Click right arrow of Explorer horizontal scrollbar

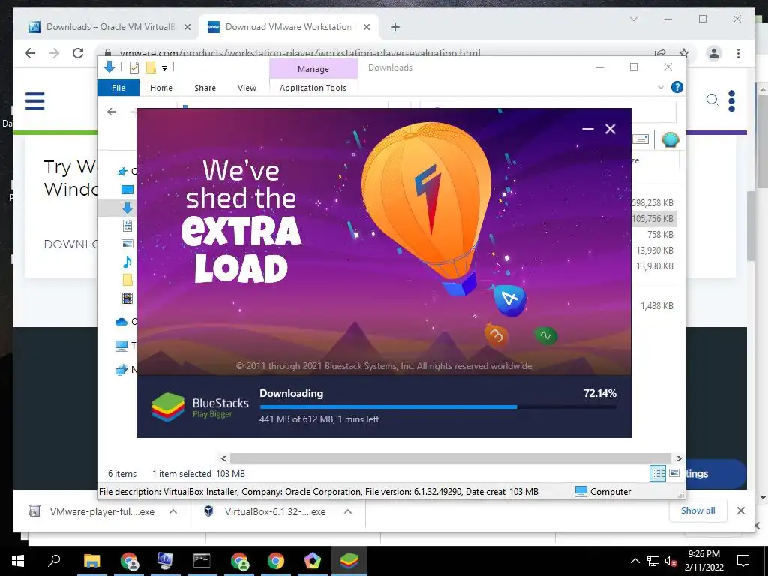(679, 458)
